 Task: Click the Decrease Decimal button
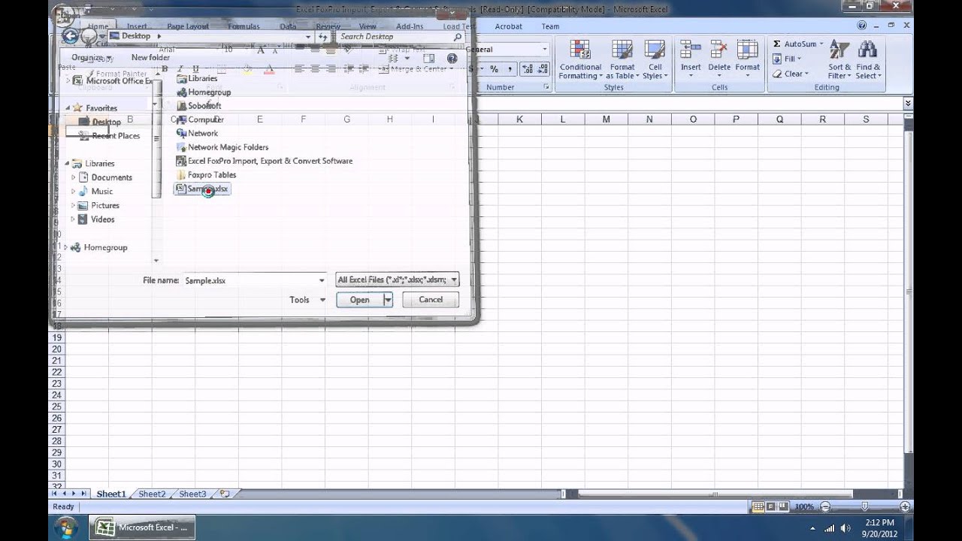[x=543, y=68]
